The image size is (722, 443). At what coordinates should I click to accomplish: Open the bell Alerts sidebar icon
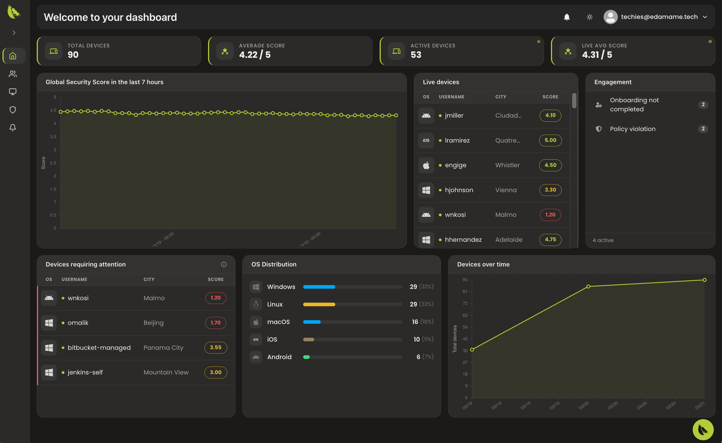(x=13, y=127)
